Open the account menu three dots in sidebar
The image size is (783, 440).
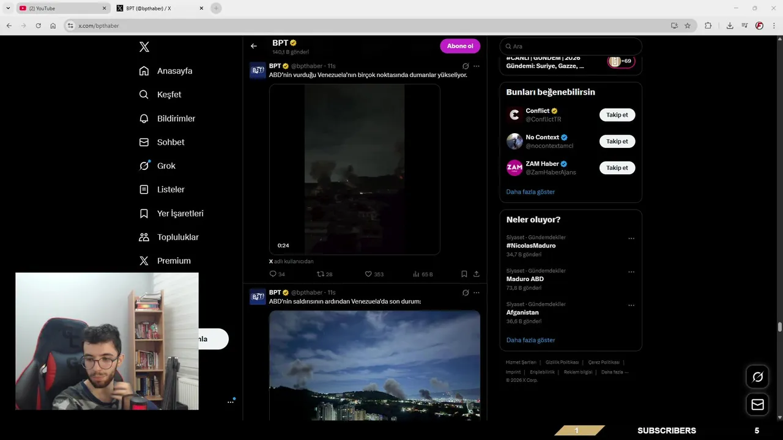click(x=231, y=402)
